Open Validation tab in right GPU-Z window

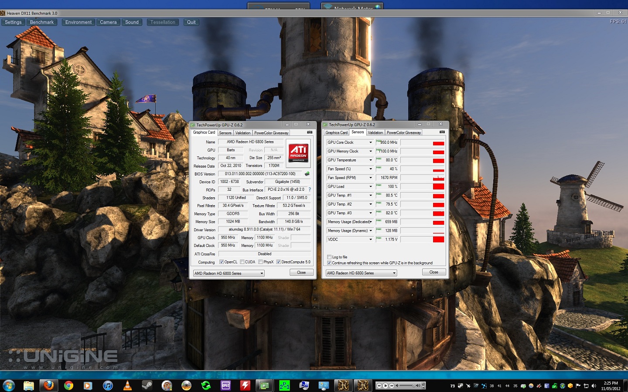[375, 132]
